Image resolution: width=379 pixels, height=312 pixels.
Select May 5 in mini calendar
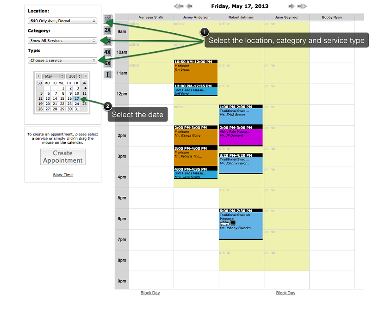[40, 93]
